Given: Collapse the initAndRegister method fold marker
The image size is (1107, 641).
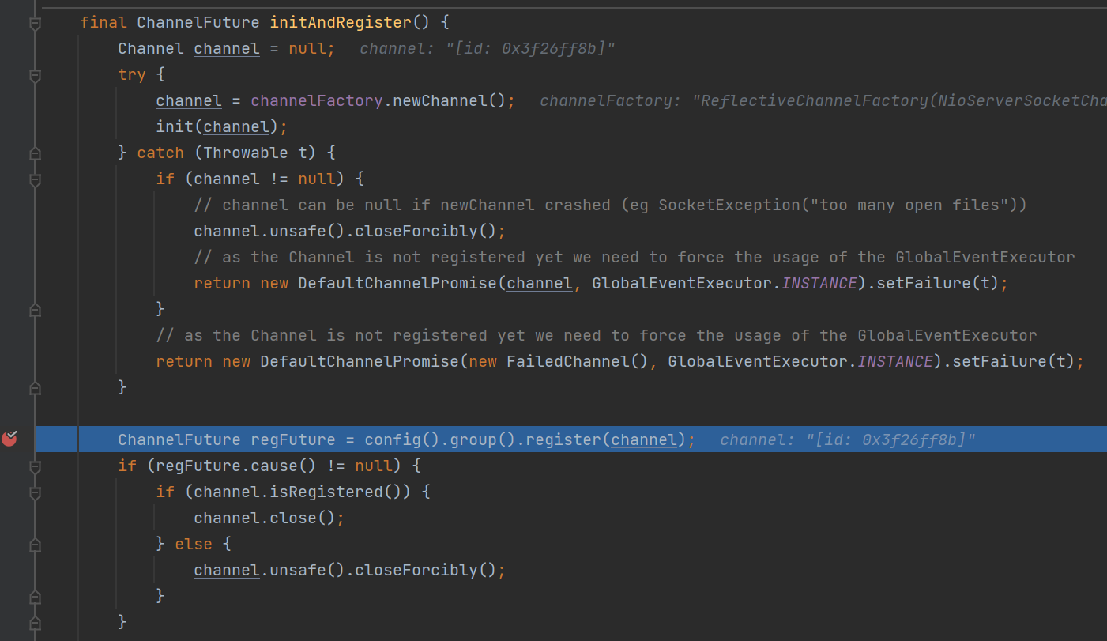Looking at the screenshot, I should pos(35,25).
